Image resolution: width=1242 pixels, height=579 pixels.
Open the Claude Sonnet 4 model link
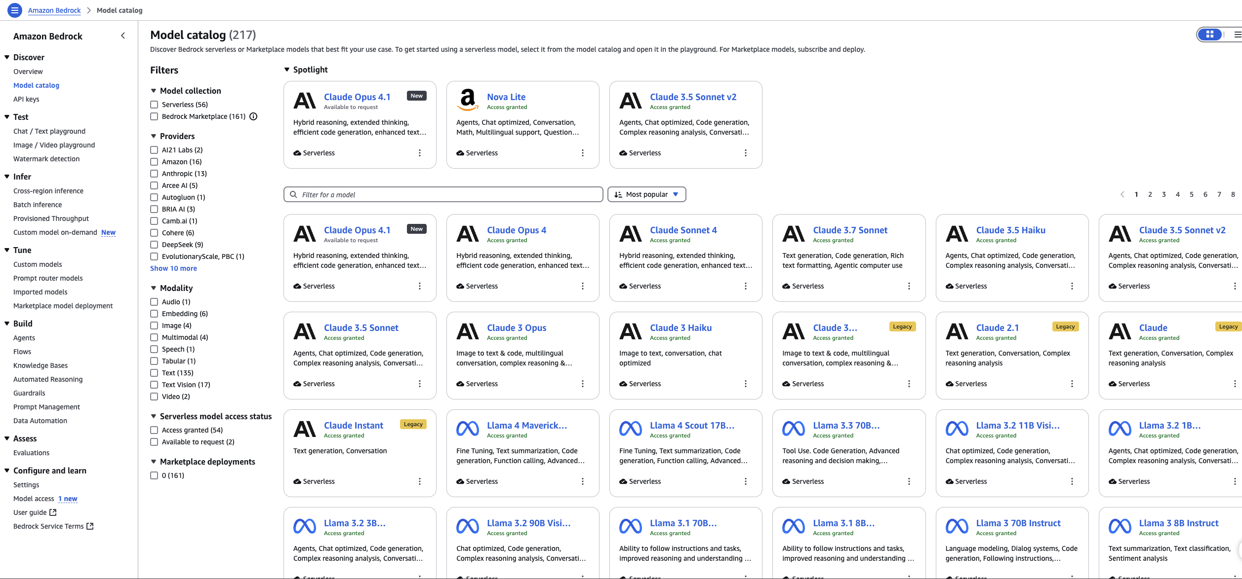tap(683, 230)
